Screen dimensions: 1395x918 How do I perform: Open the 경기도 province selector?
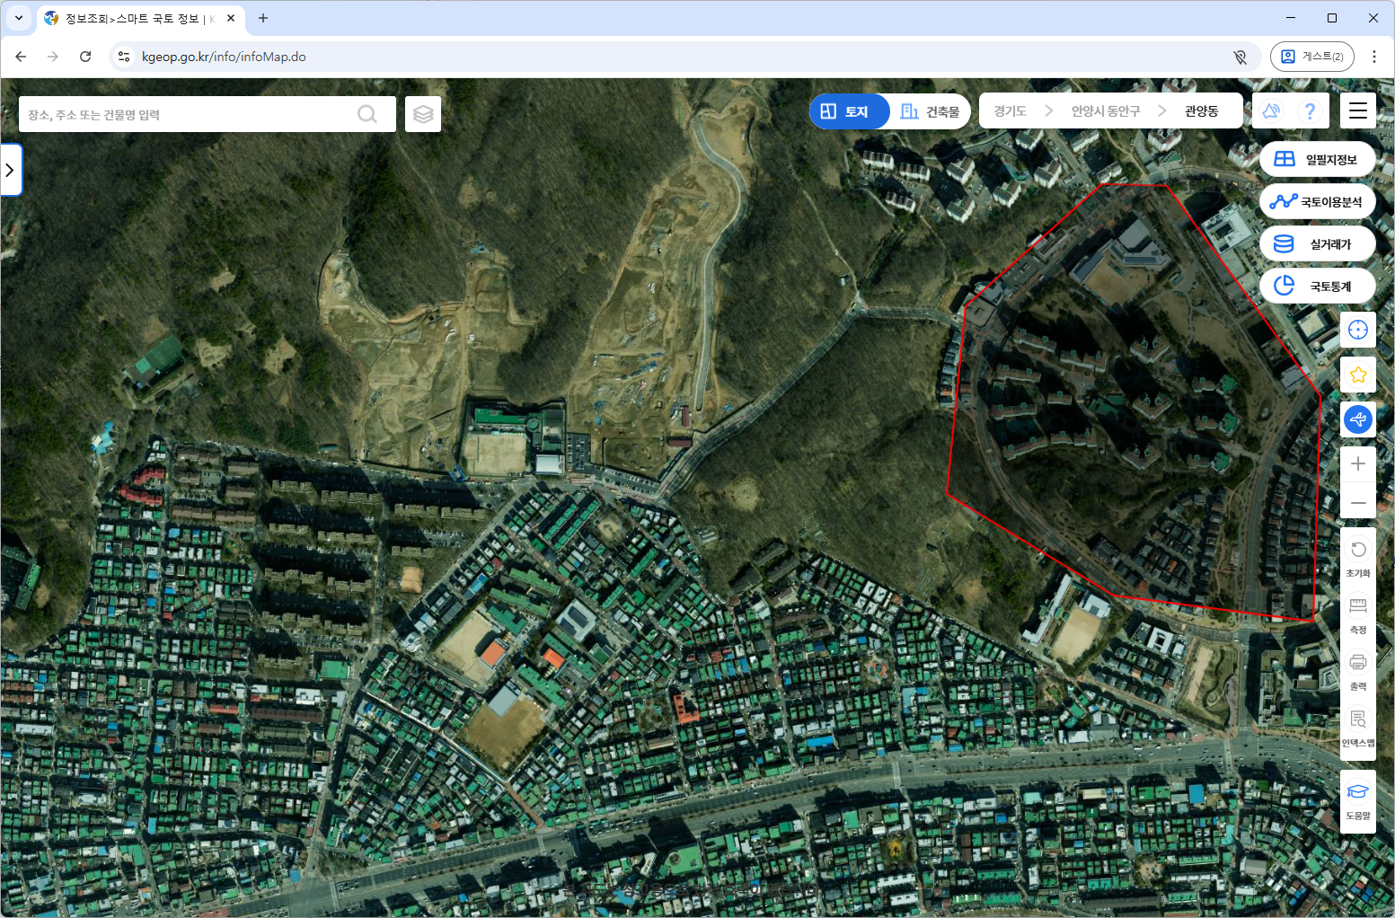click(1011, 110)
